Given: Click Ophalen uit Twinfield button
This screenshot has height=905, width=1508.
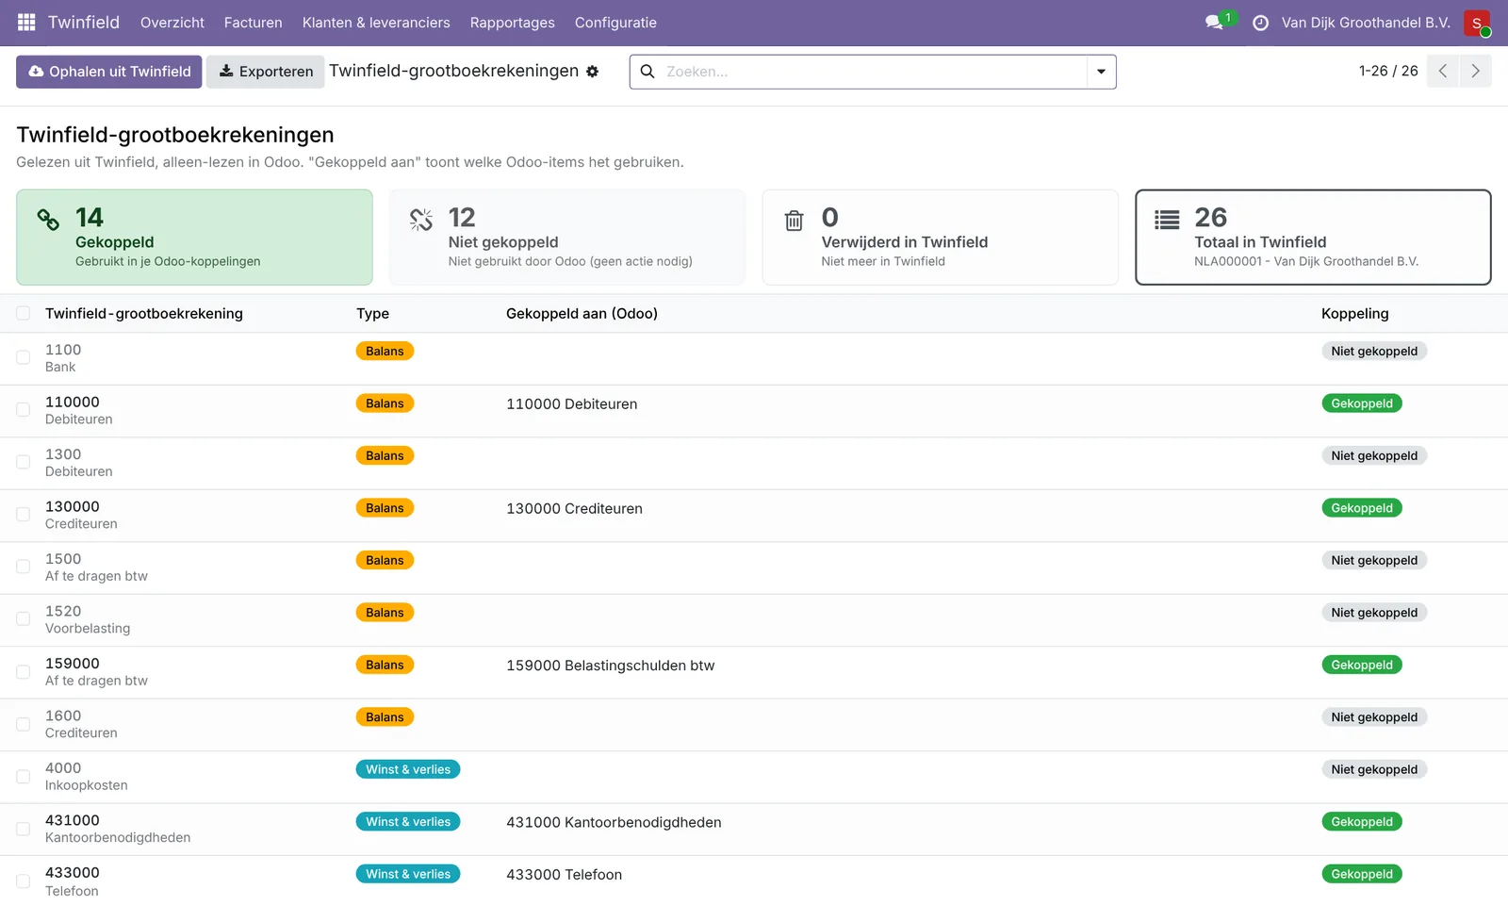Looking at the screenshot, I should pyautogui.click(x=109, y=72).
